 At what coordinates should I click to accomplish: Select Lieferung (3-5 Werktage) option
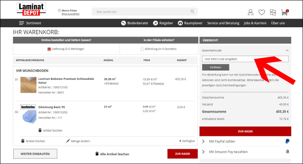click(x=49, y=49)
